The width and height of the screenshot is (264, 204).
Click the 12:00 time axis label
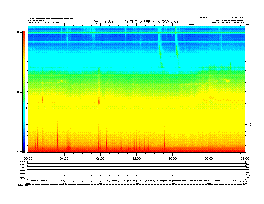[137, 158]
